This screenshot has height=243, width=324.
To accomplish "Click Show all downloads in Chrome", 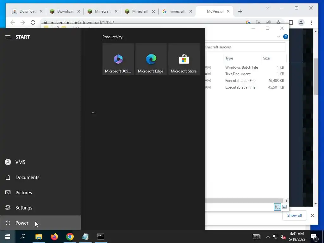I will 295,215.
